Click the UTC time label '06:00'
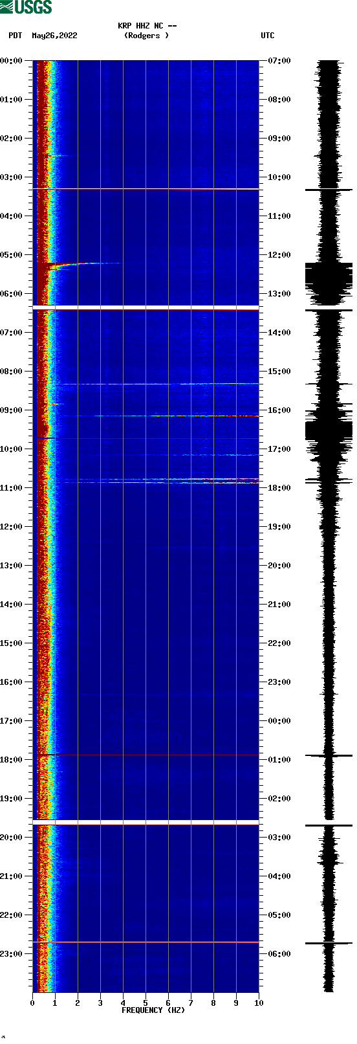This screenshot has height=1044, width=357. click(279, 954)
